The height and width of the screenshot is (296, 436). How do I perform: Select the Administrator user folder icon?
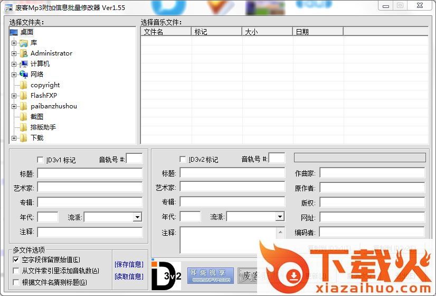tap(23, 53)
